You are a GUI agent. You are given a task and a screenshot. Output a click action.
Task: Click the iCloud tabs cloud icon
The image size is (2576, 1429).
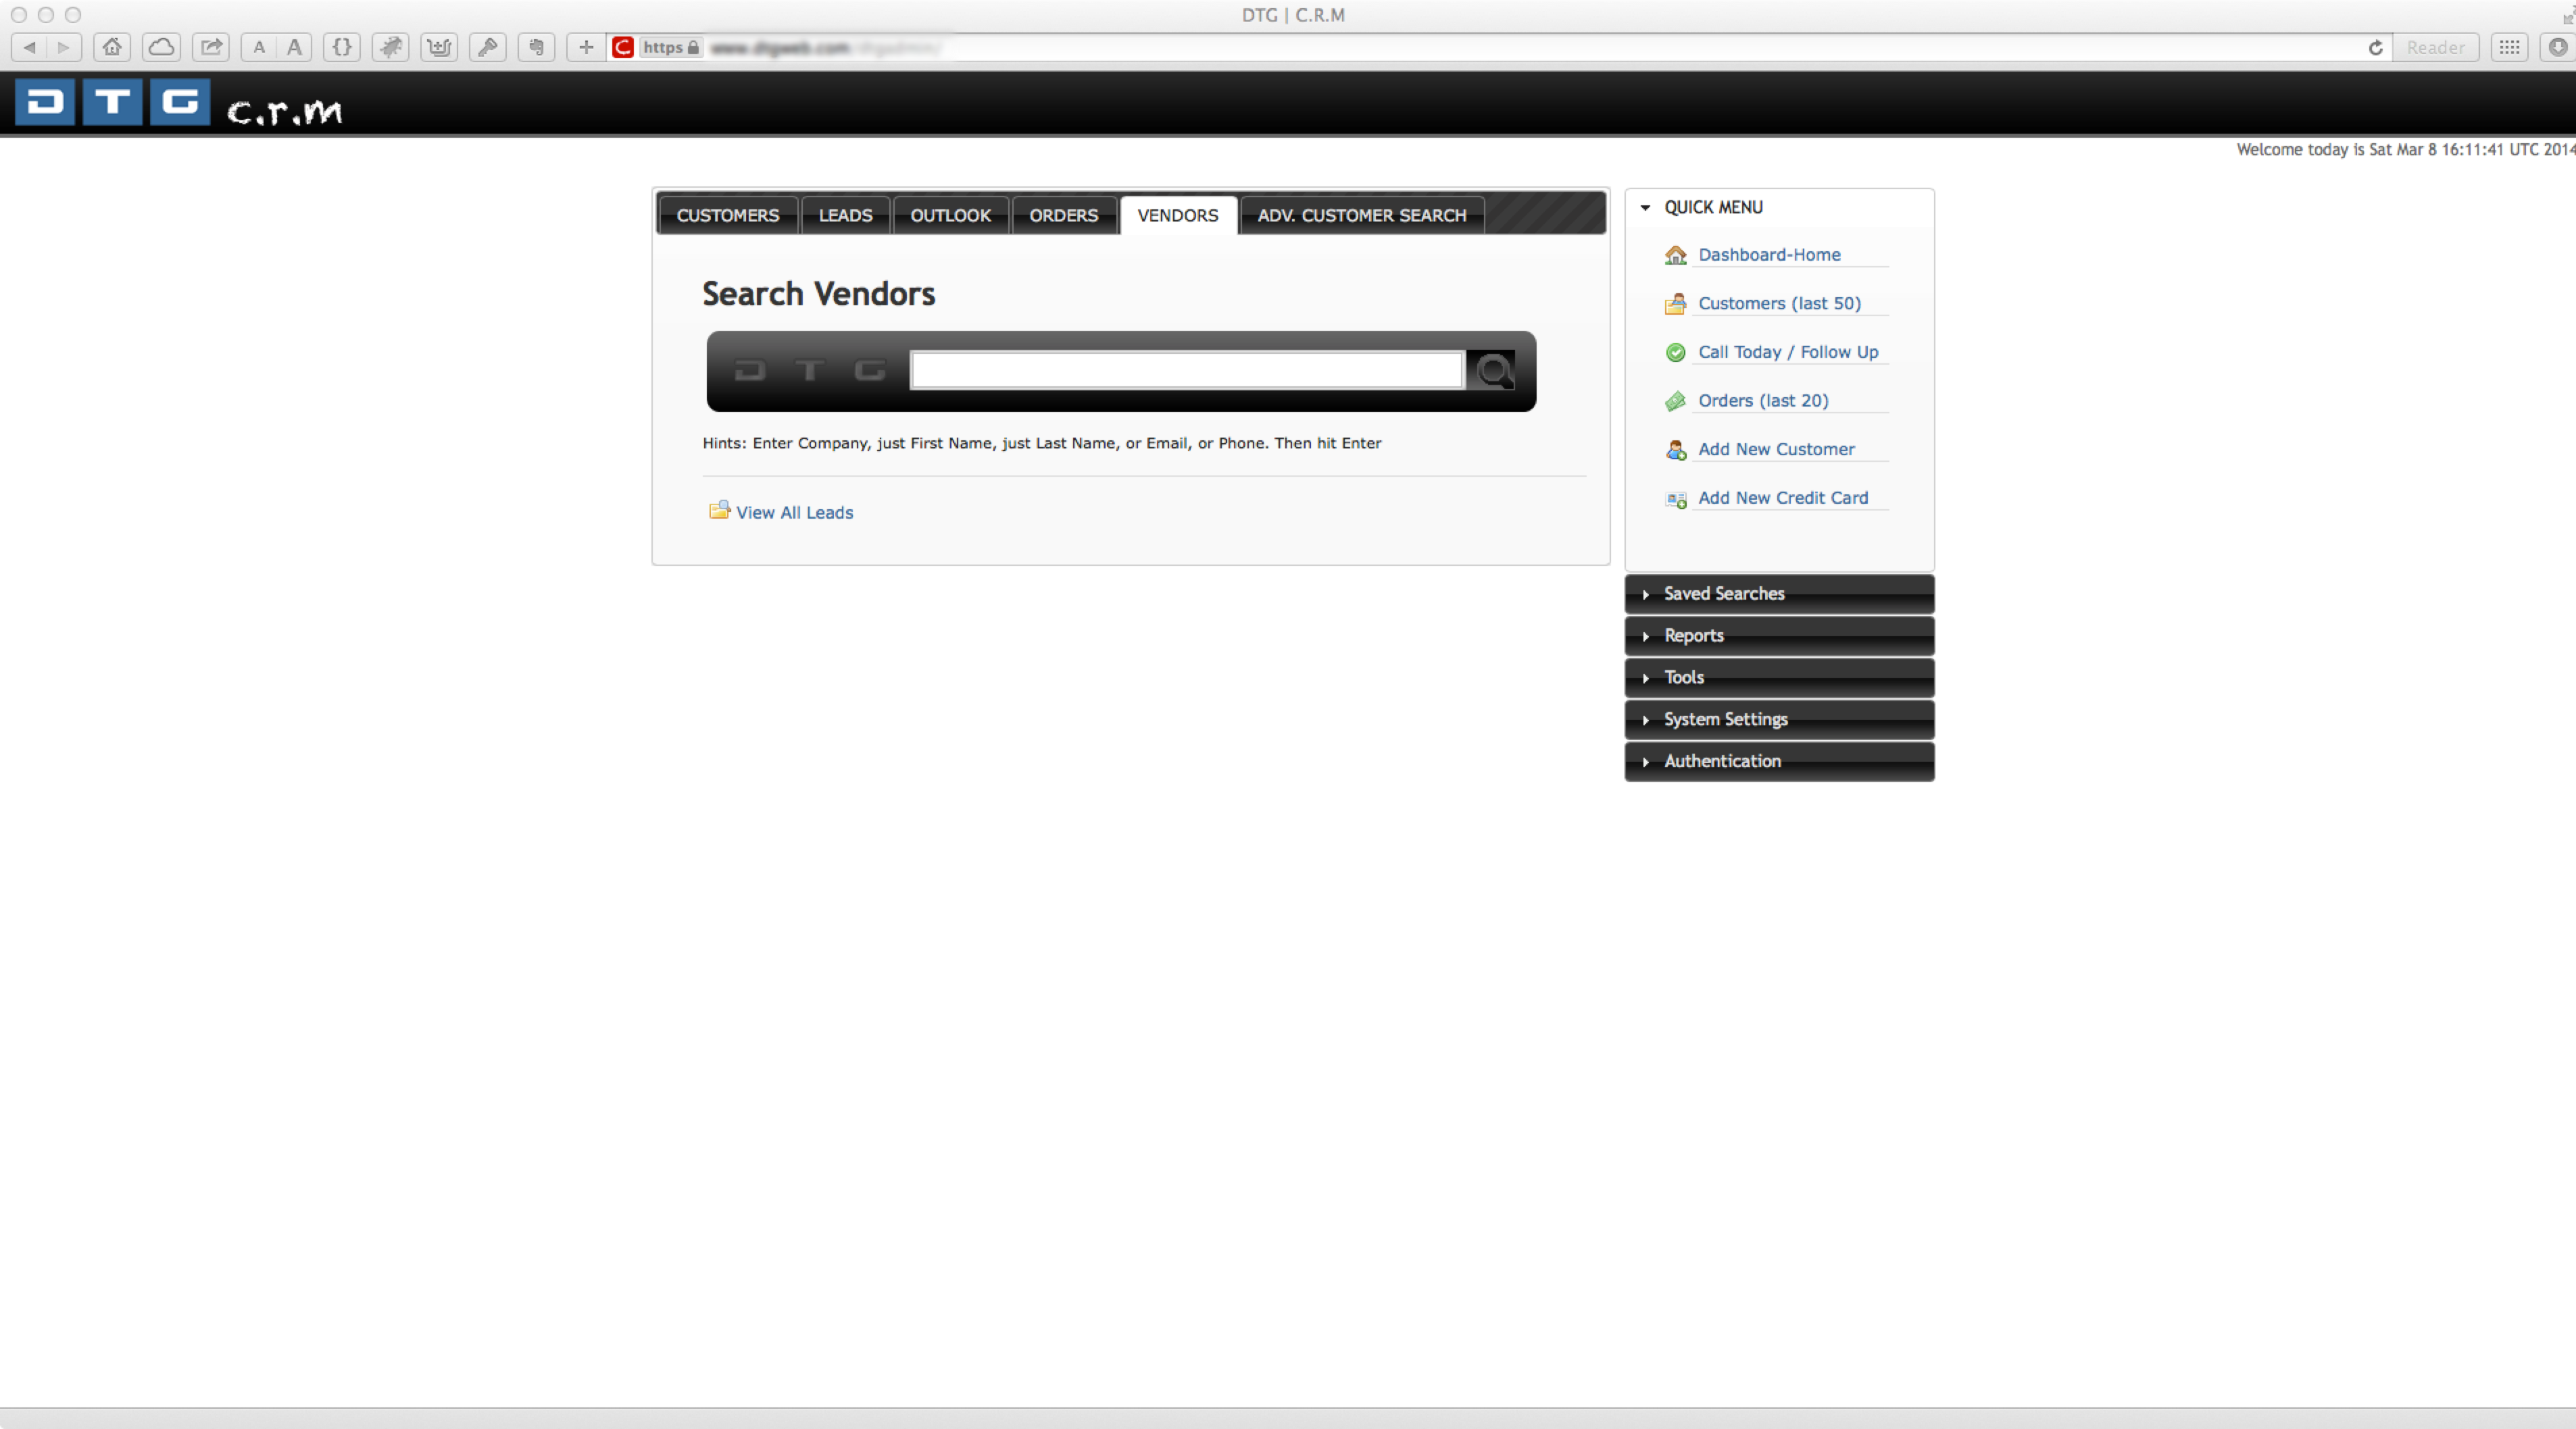coord(161,47)
